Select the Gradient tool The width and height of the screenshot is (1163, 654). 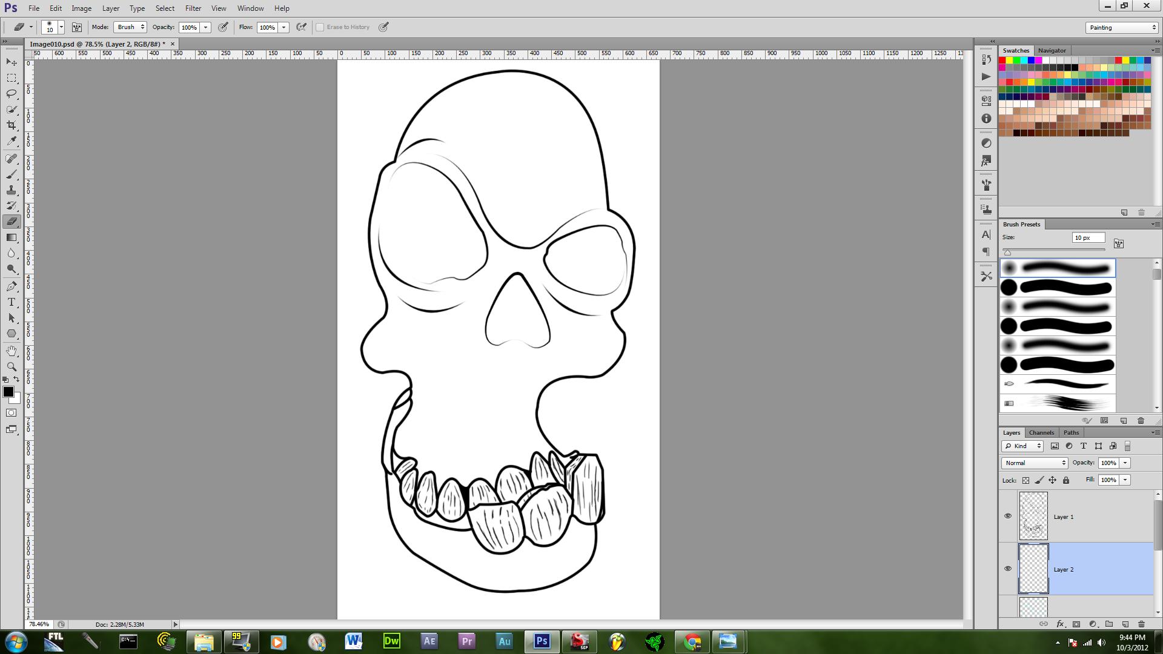click(12, 237)
